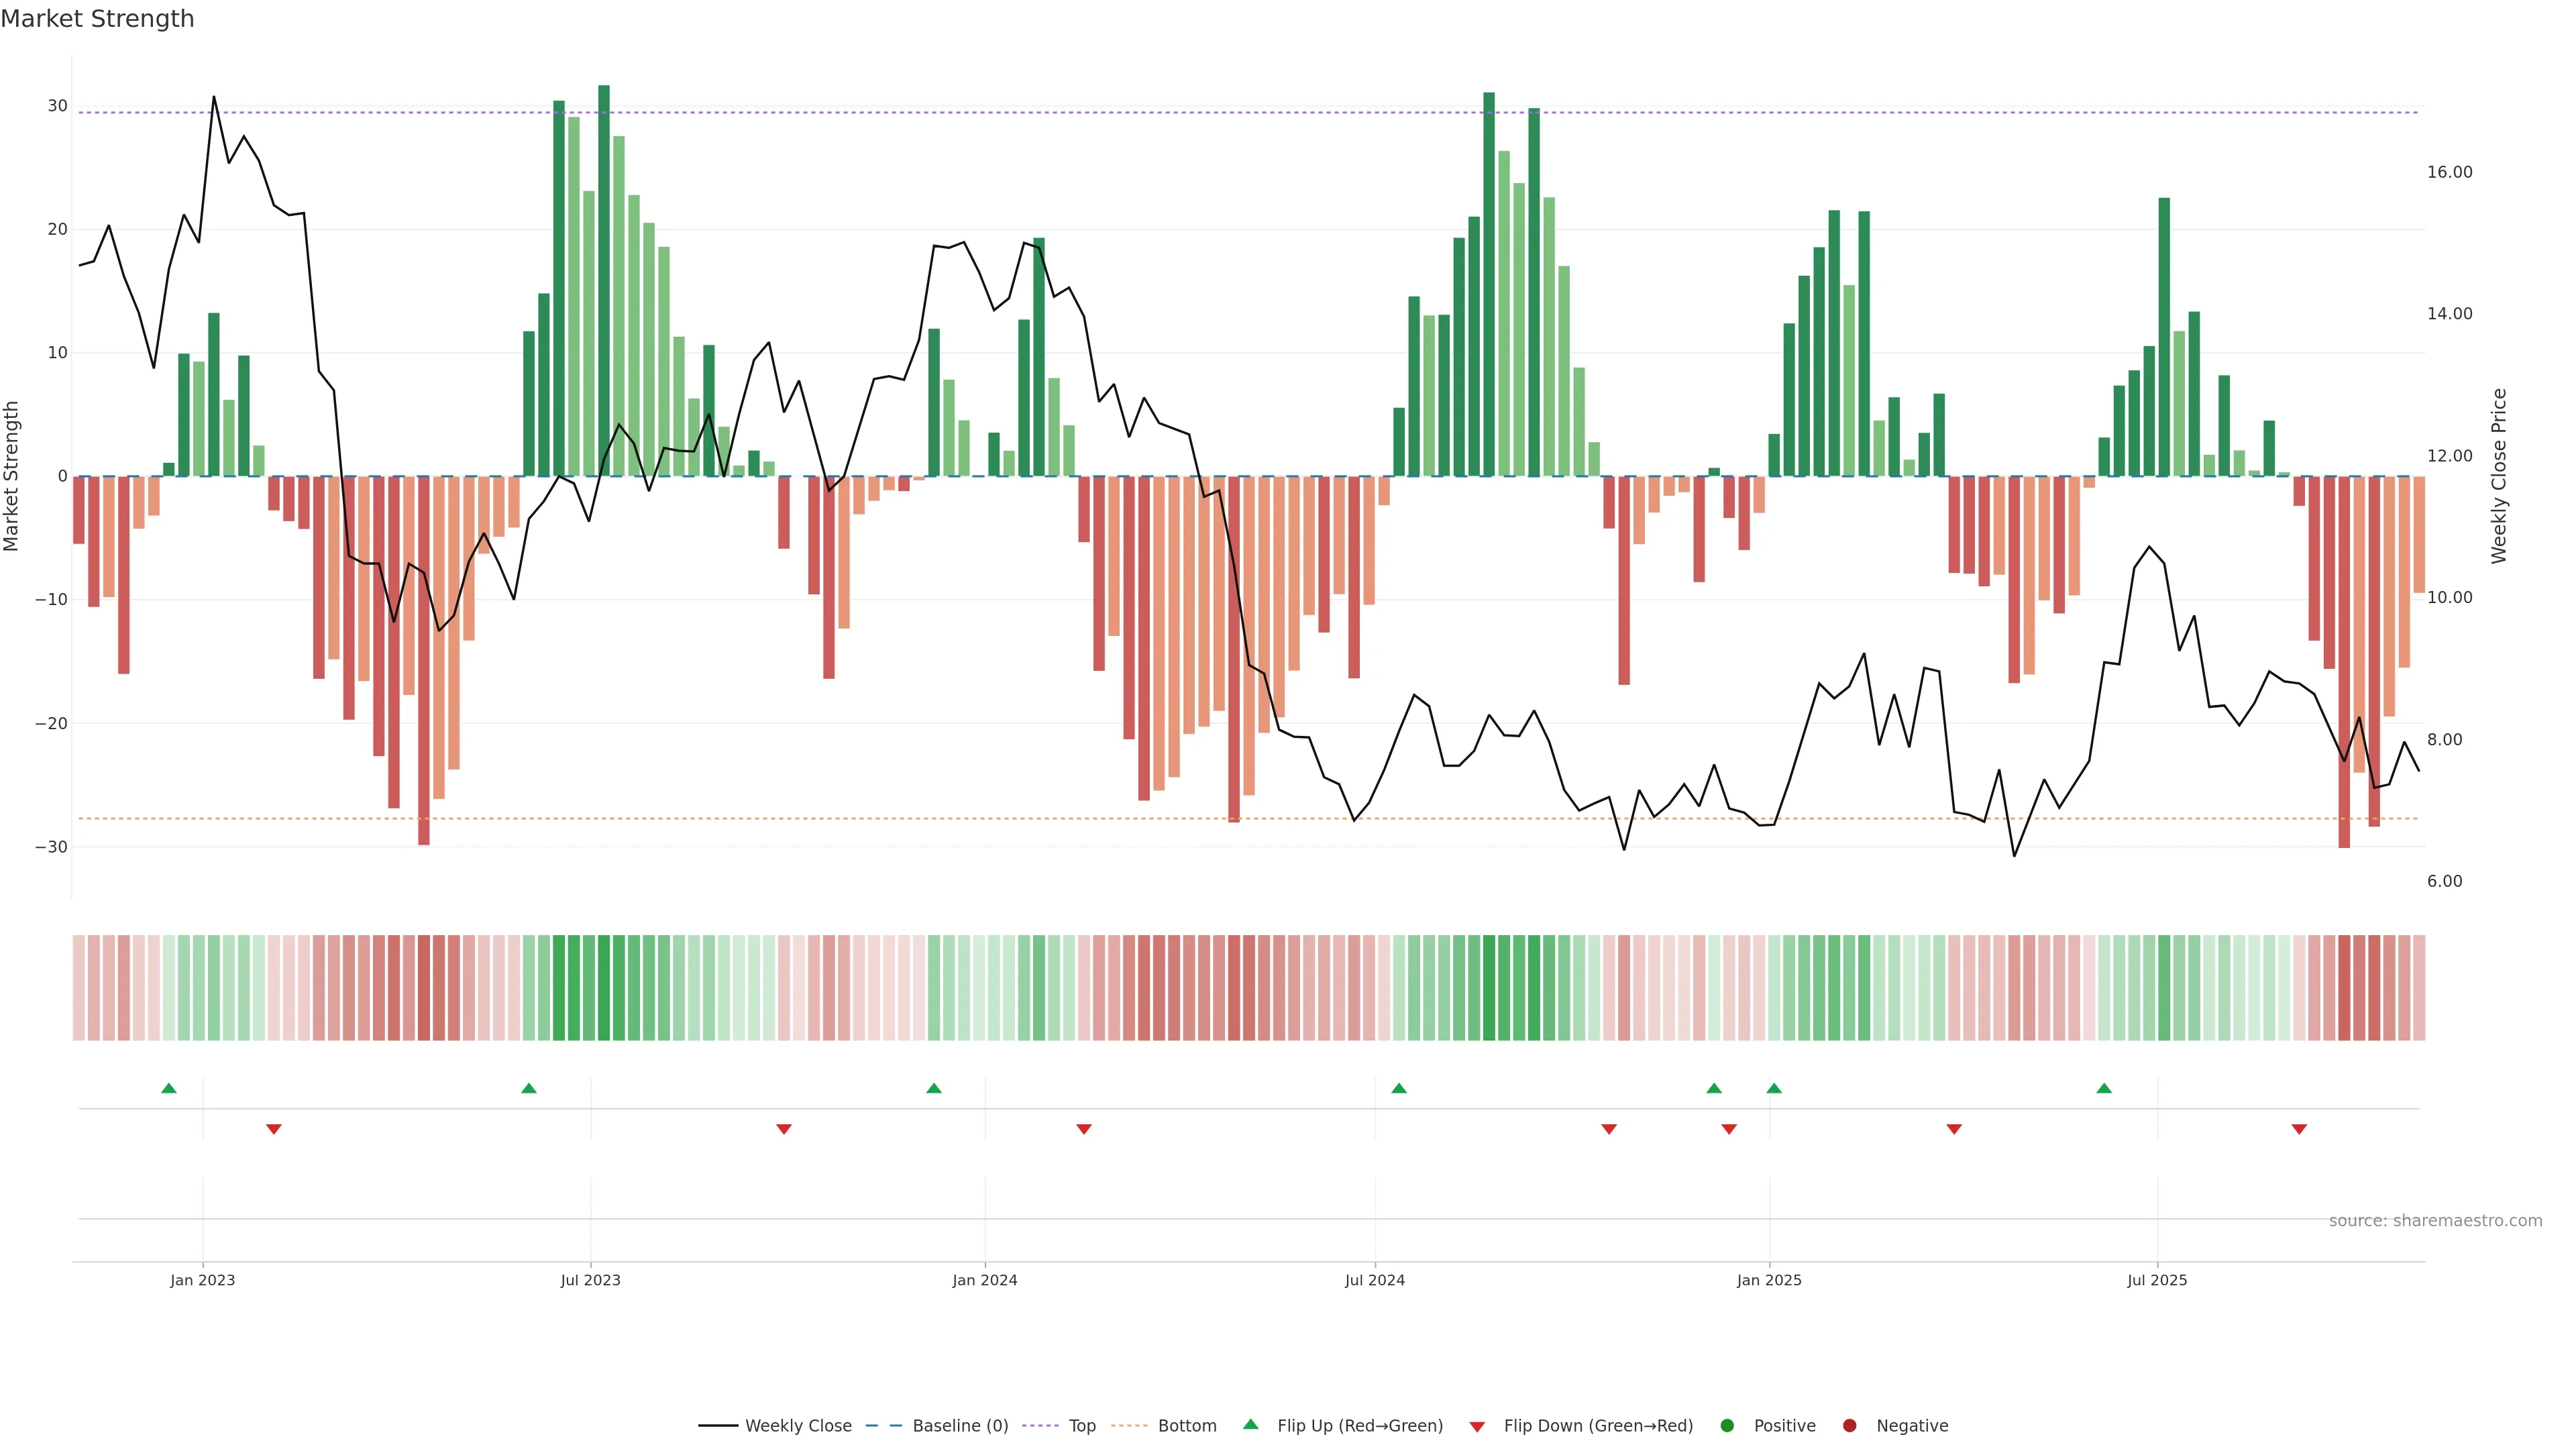Click the 16.00 right-axis price label
The image size is (2576, 1449).
[2449, 172]
